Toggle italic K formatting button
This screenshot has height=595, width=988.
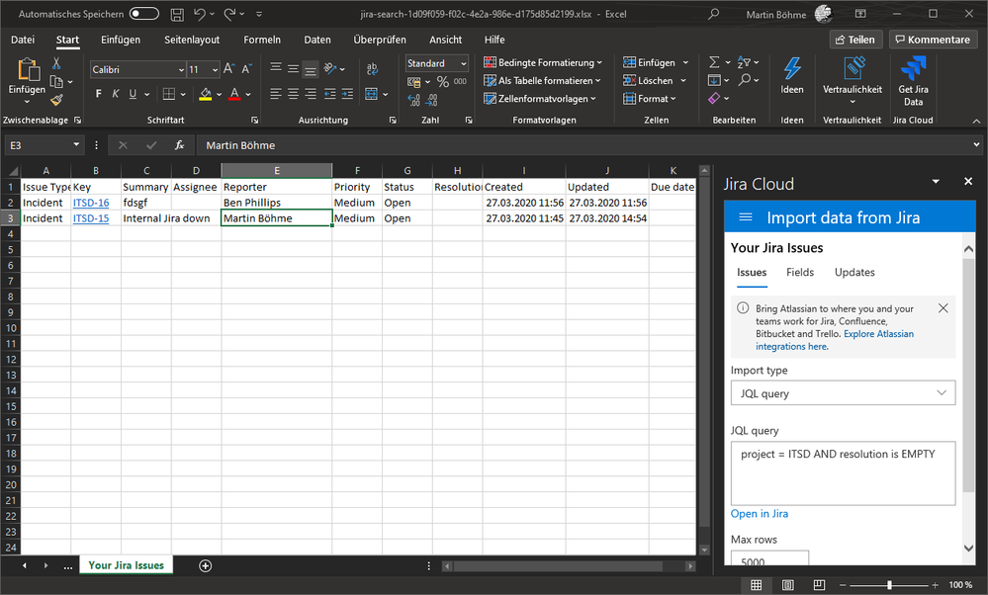pos(118,95)
